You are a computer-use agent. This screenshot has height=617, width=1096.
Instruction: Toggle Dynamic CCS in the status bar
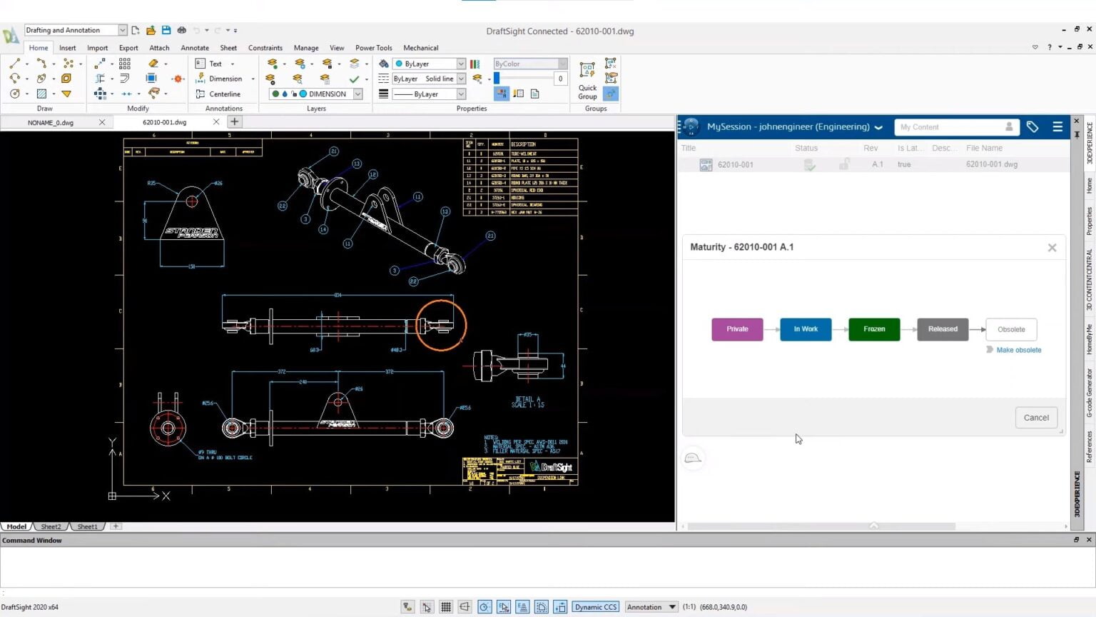click(595, 606)
